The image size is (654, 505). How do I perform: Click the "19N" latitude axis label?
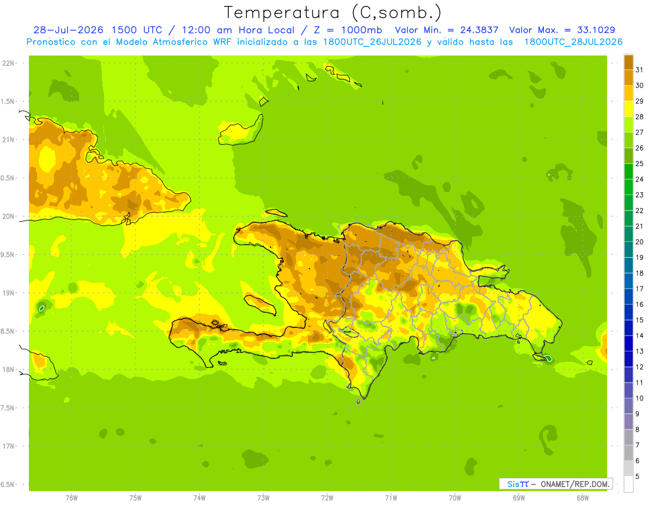tap(9, 293)
